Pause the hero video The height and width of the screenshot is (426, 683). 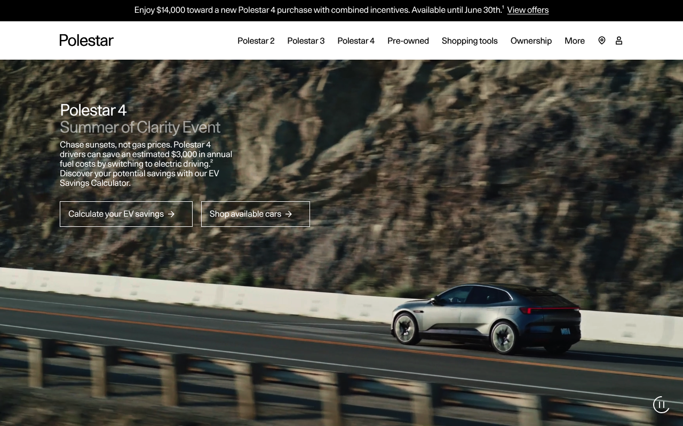662,405
